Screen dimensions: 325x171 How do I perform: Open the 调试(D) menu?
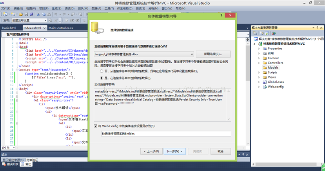69,9
